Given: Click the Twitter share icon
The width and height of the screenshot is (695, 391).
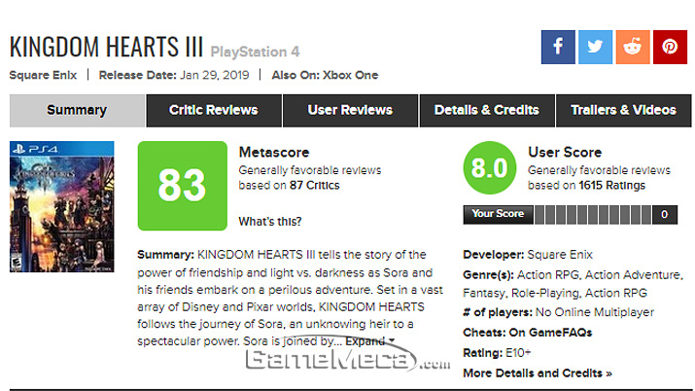Looking at the screenshot, I should point(595,47).
